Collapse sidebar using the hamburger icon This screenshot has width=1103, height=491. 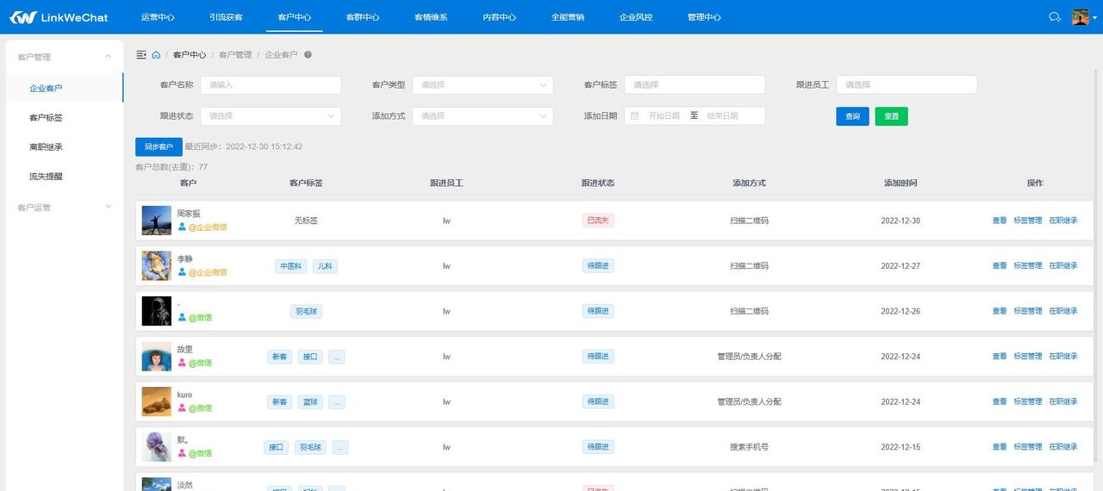[x=141, y=54]
